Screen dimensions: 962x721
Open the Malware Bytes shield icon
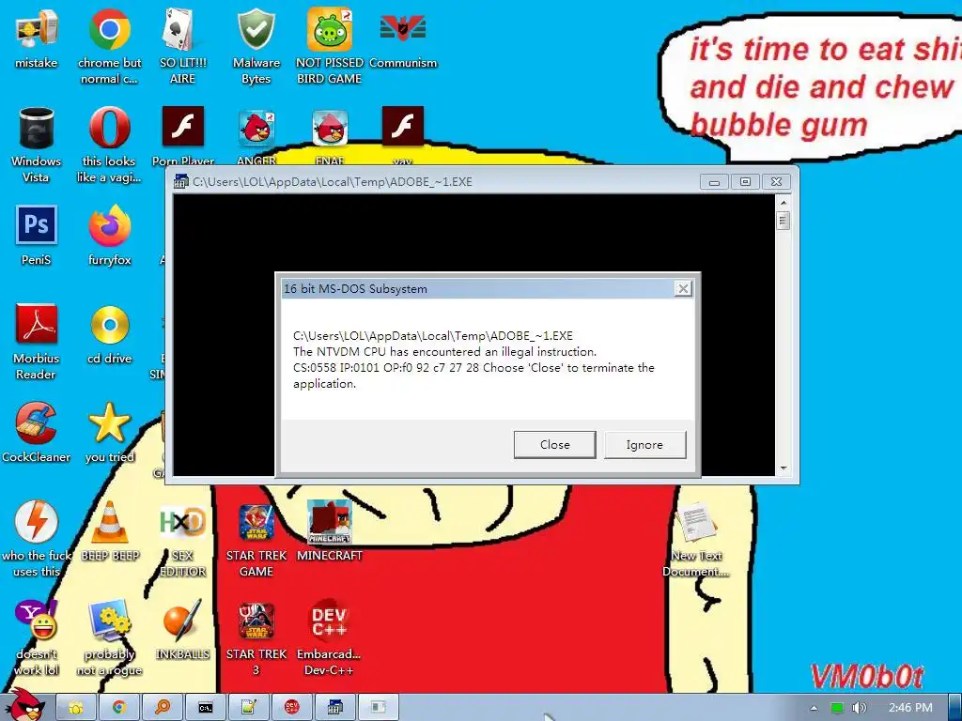[x=256, y=29]
